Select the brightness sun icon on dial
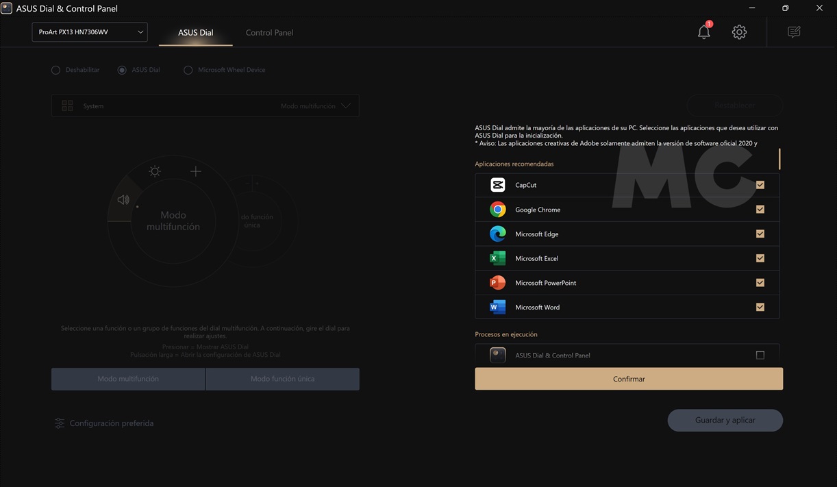This screenshot has width=837, height=487. [155, 171]
